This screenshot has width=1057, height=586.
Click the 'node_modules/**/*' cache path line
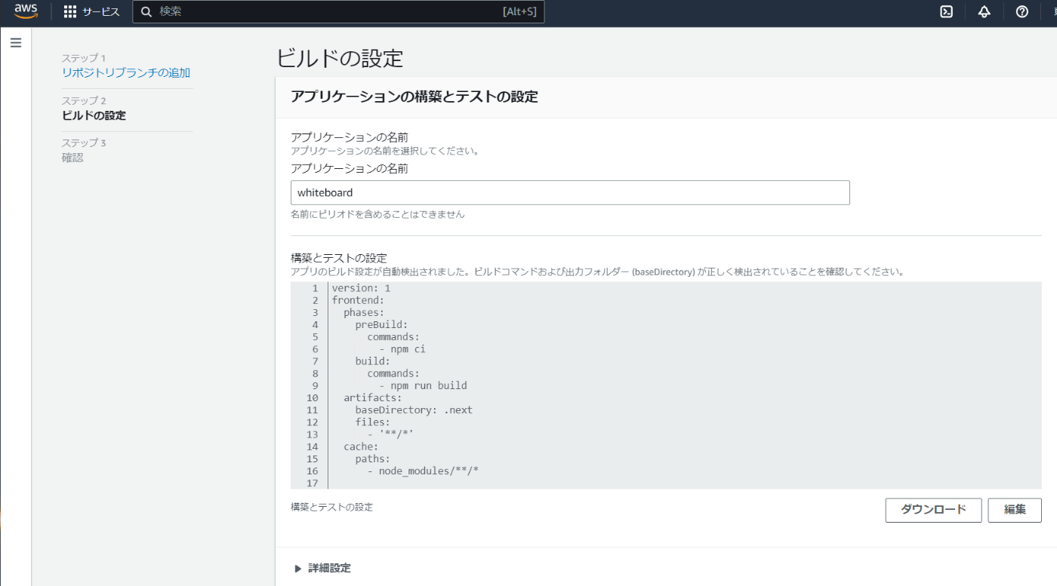coord(423,471)
